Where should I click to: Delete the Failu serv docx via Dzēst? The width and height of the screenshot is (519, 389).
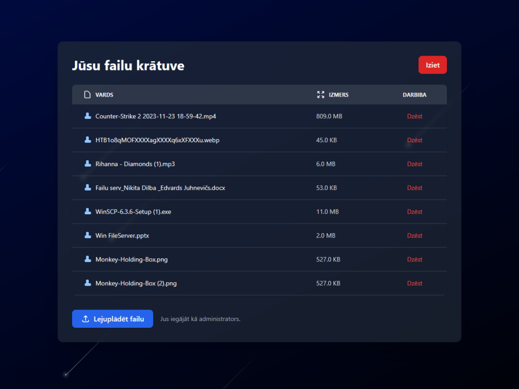tap(414, 188)
